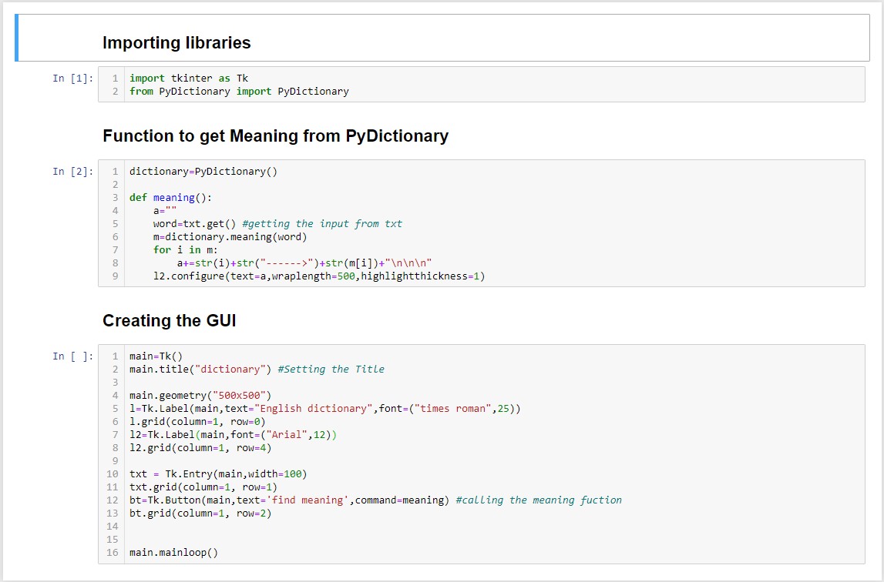Select the In [2] prompt label
This screenshot has width=884, height=582.
point(72,172)
